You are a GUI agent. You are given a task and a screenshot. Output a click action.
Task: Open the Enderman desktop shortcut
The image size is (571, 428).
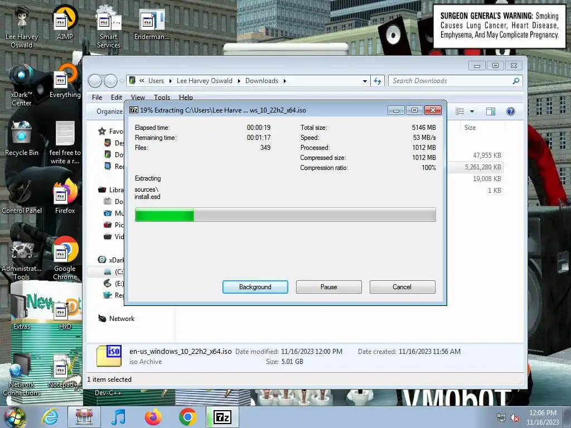pos(152,24)
